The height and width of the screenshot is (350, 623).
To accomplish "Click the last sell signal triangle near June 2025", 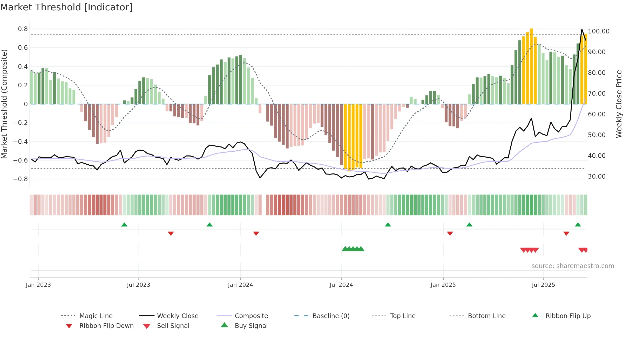I will click(x=535, y=250).
